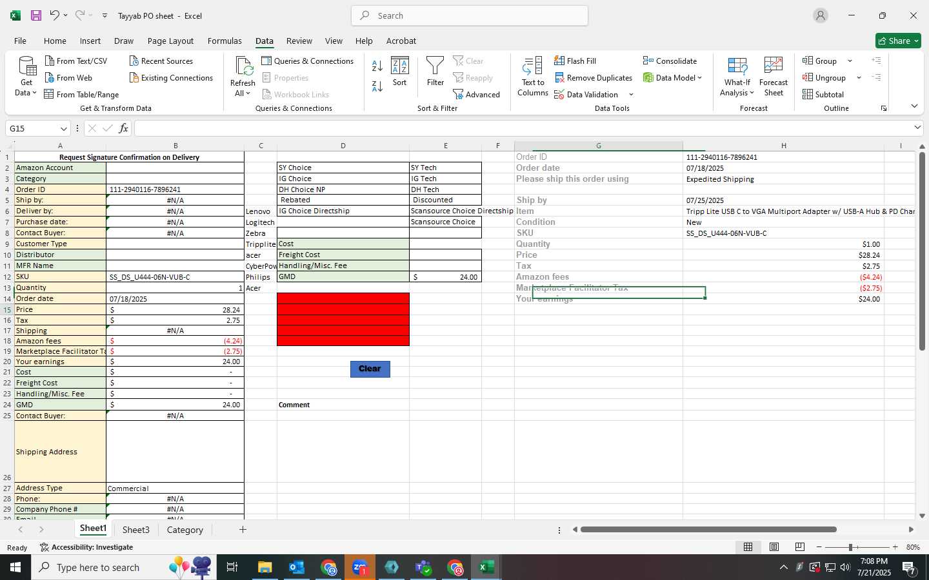
Task: Open What-If Analysis menu
Action: 737,77
